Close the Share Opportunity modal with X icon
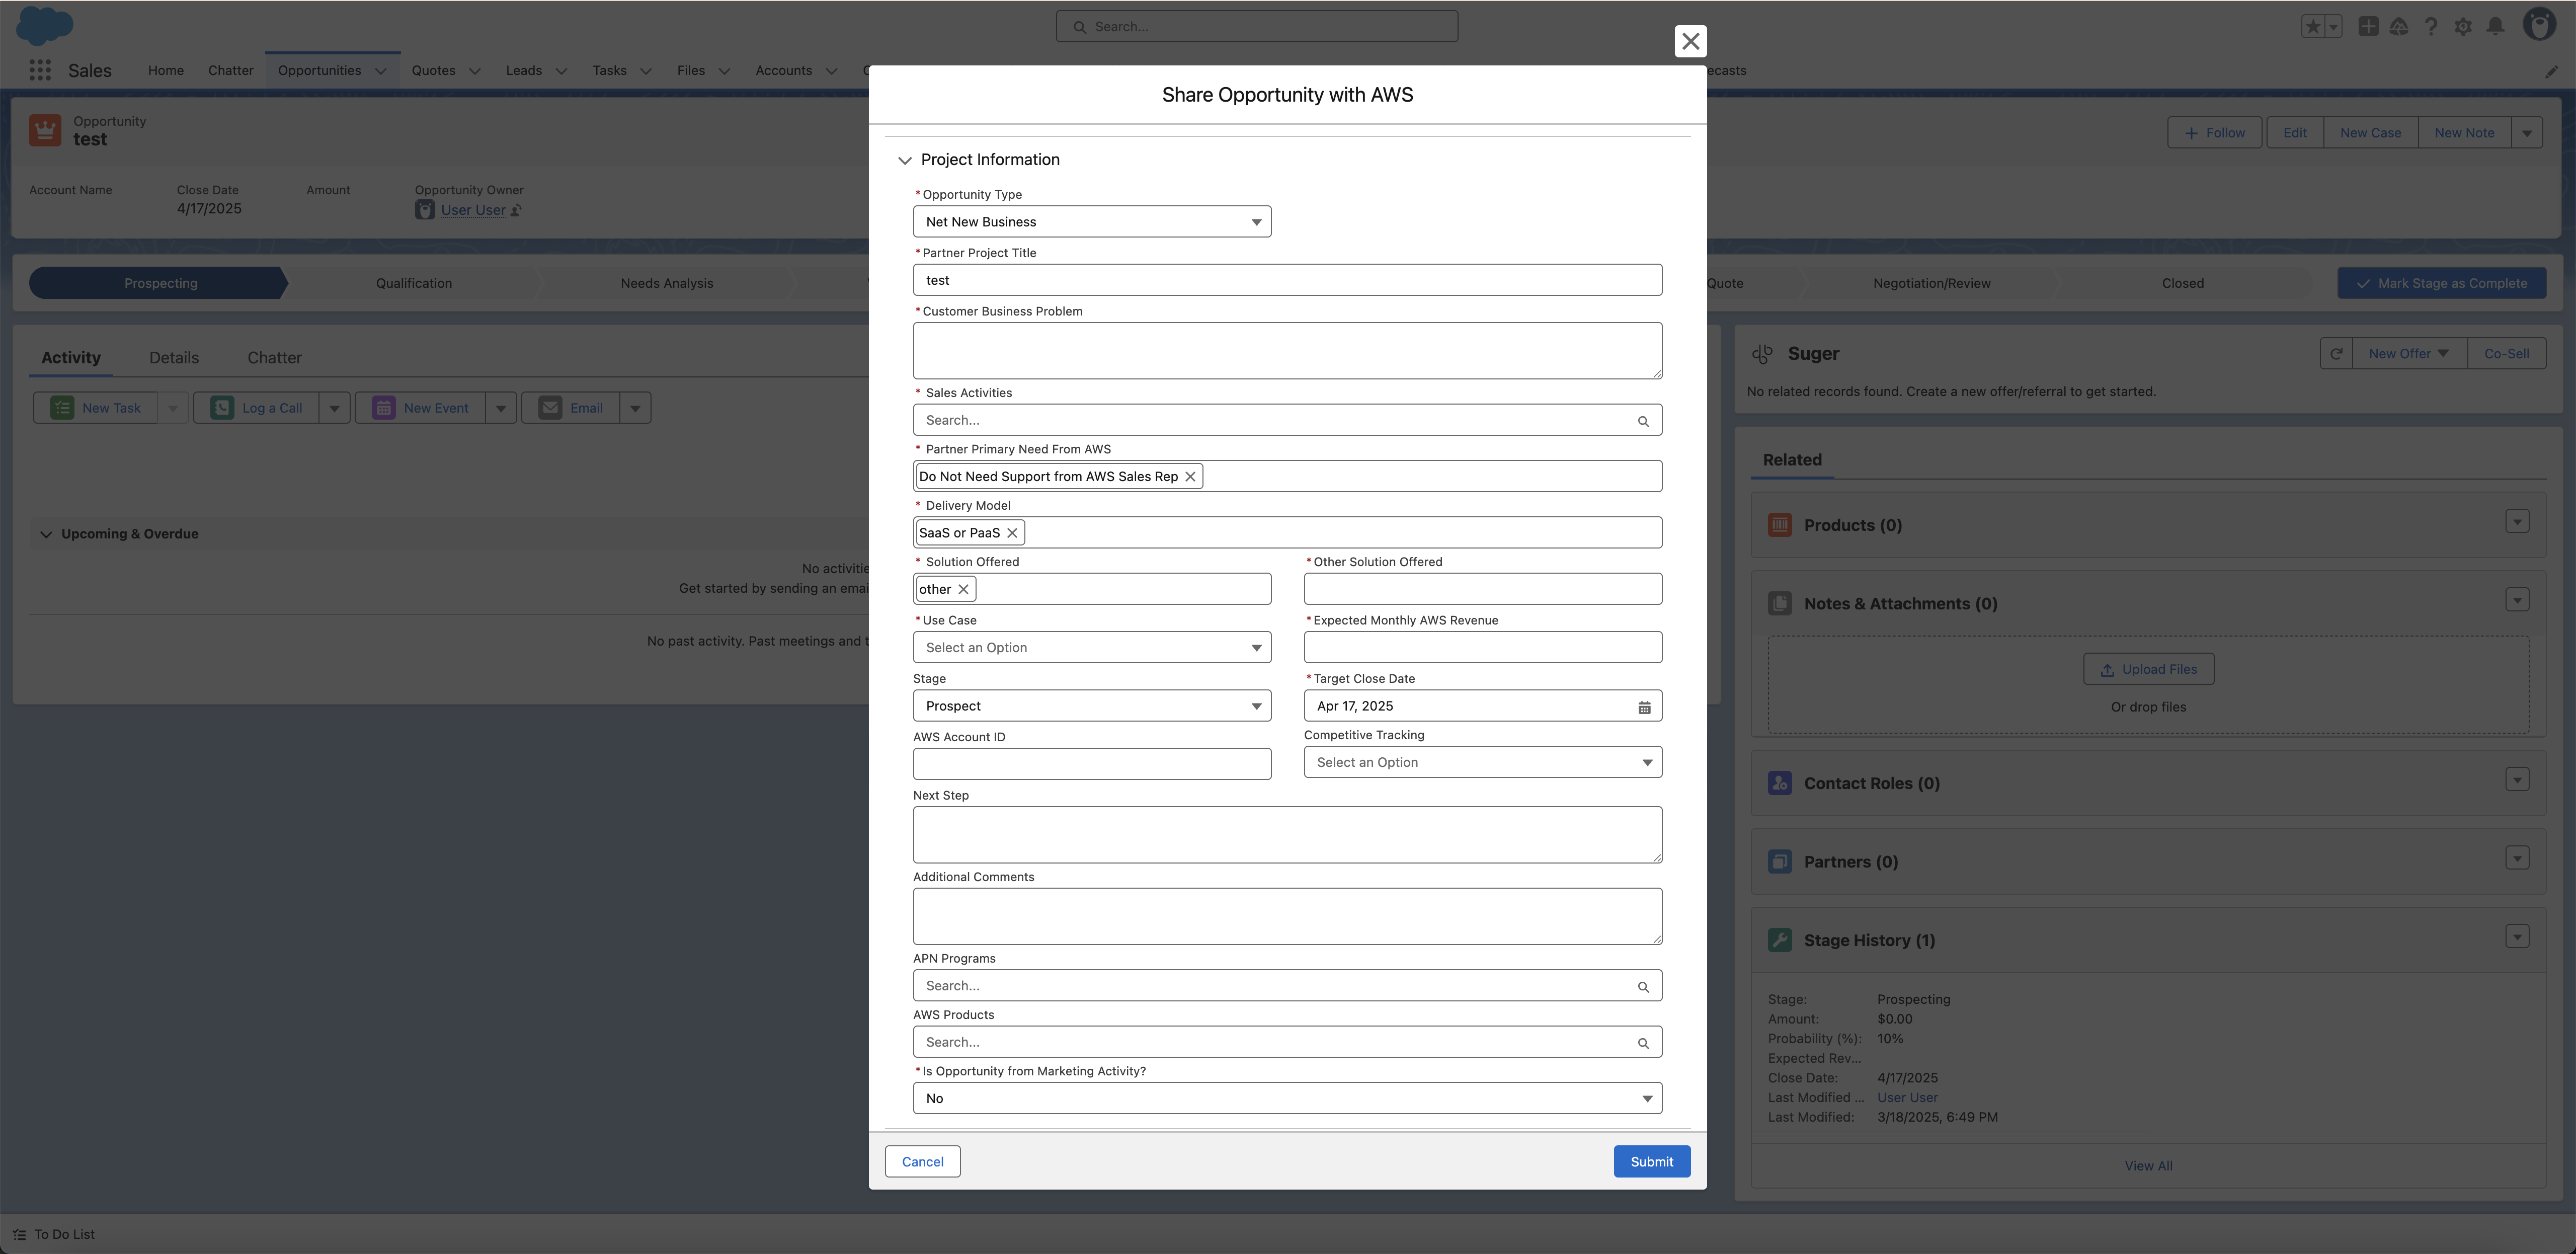Screen dimensions: 2576x1254 click(x=1690, y=41)
